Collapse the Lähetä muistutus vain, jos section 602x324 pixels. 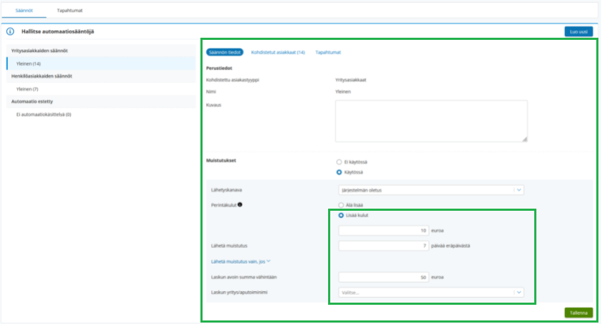click(240, 261)
